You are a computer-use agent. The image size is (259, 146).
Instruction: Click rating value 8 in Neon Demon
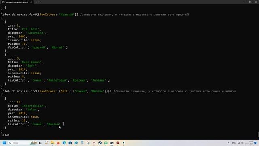tap(23, 77)
